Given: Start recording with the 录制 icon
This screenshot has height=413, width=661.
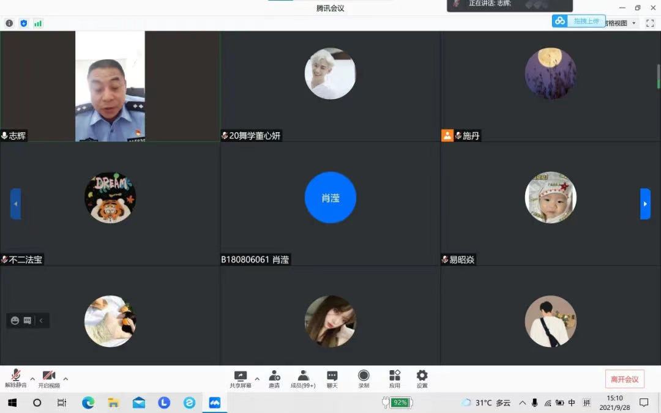Looking at the screenshot, I should click(364, 378).
